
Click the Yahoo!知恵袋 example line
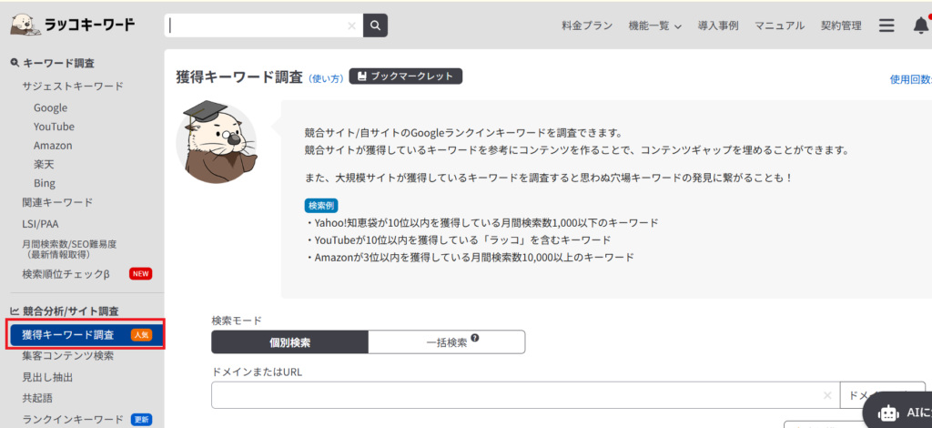(x=481, y=223)
